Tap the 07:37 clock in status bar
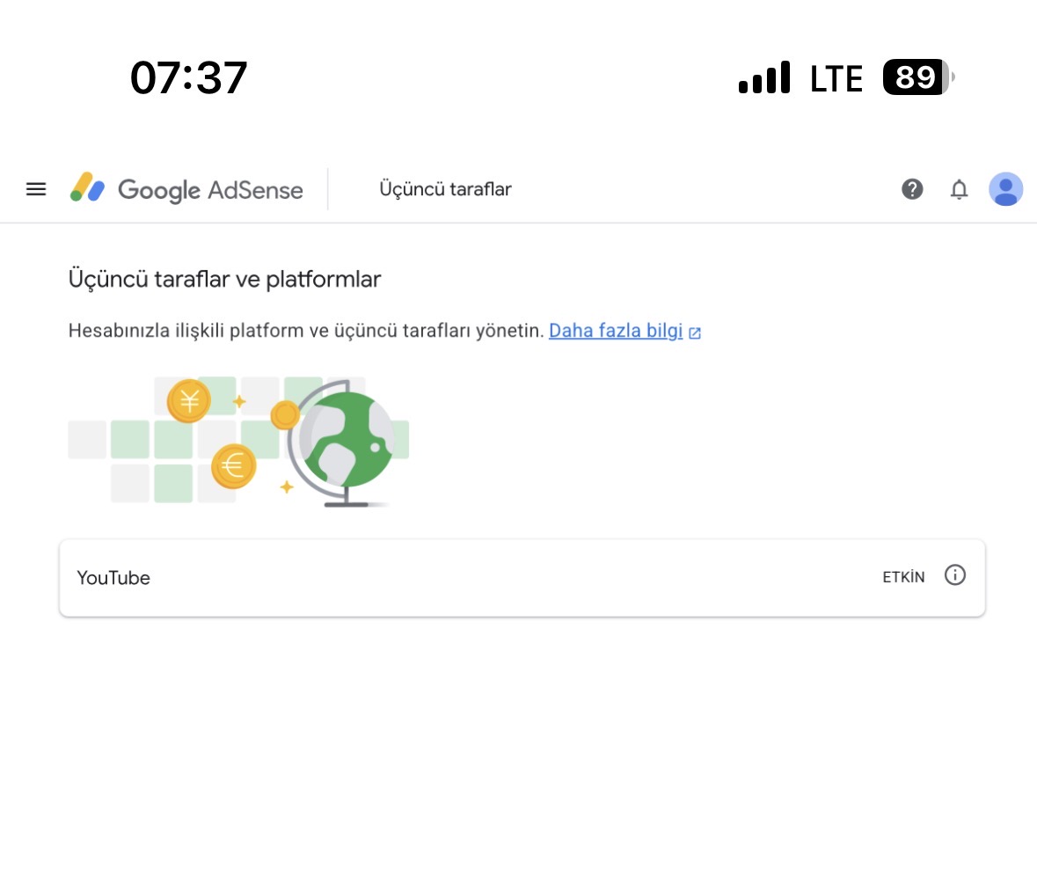 [x=188, y=78]
